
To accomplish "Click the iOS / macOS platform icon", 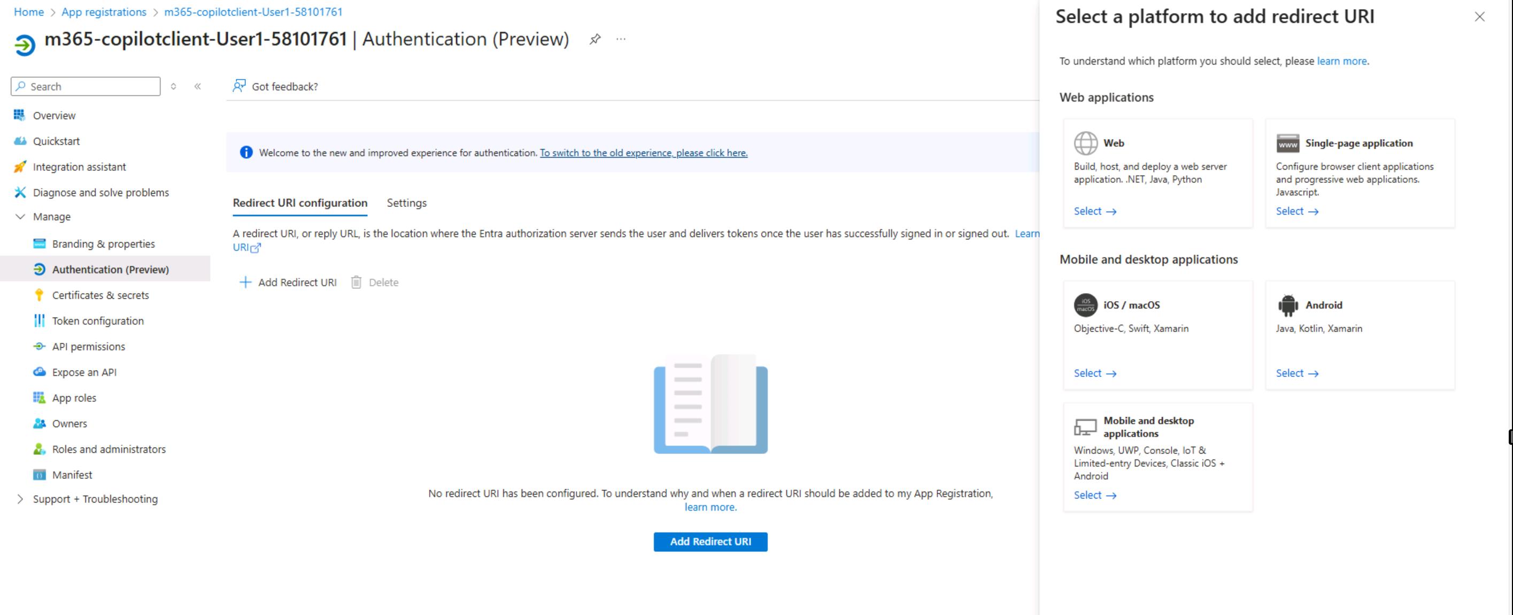I will click(1085, 305).
